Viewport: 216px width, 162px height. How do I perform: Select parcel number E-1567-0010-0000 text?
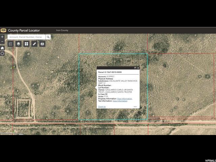point(113,72)
